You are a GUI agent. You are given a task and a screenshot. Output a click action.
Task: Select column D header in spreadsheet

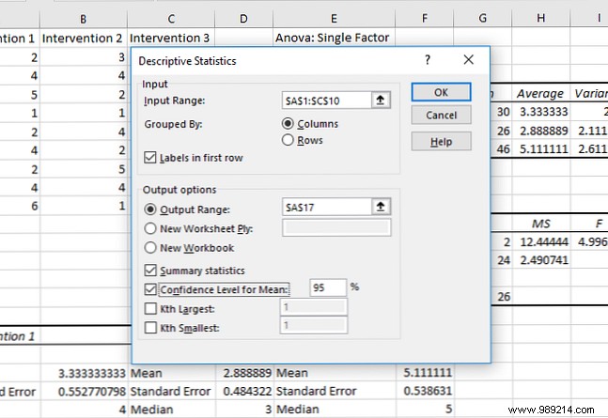pyautogui.click(x=243, y=19)
